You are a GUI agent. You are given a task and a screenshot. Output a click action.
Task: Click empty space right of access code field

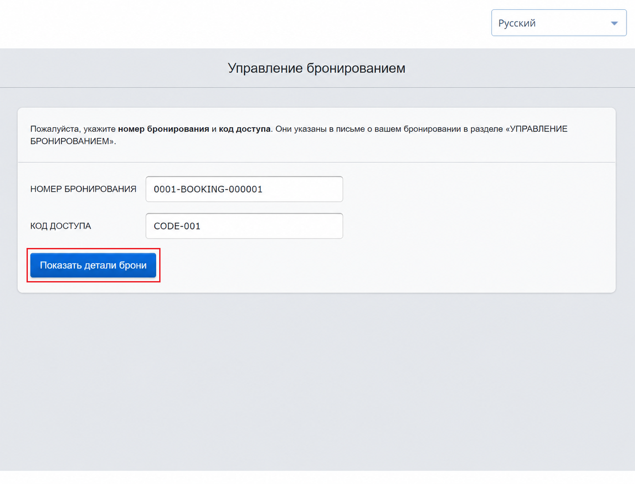pos(478,226)
